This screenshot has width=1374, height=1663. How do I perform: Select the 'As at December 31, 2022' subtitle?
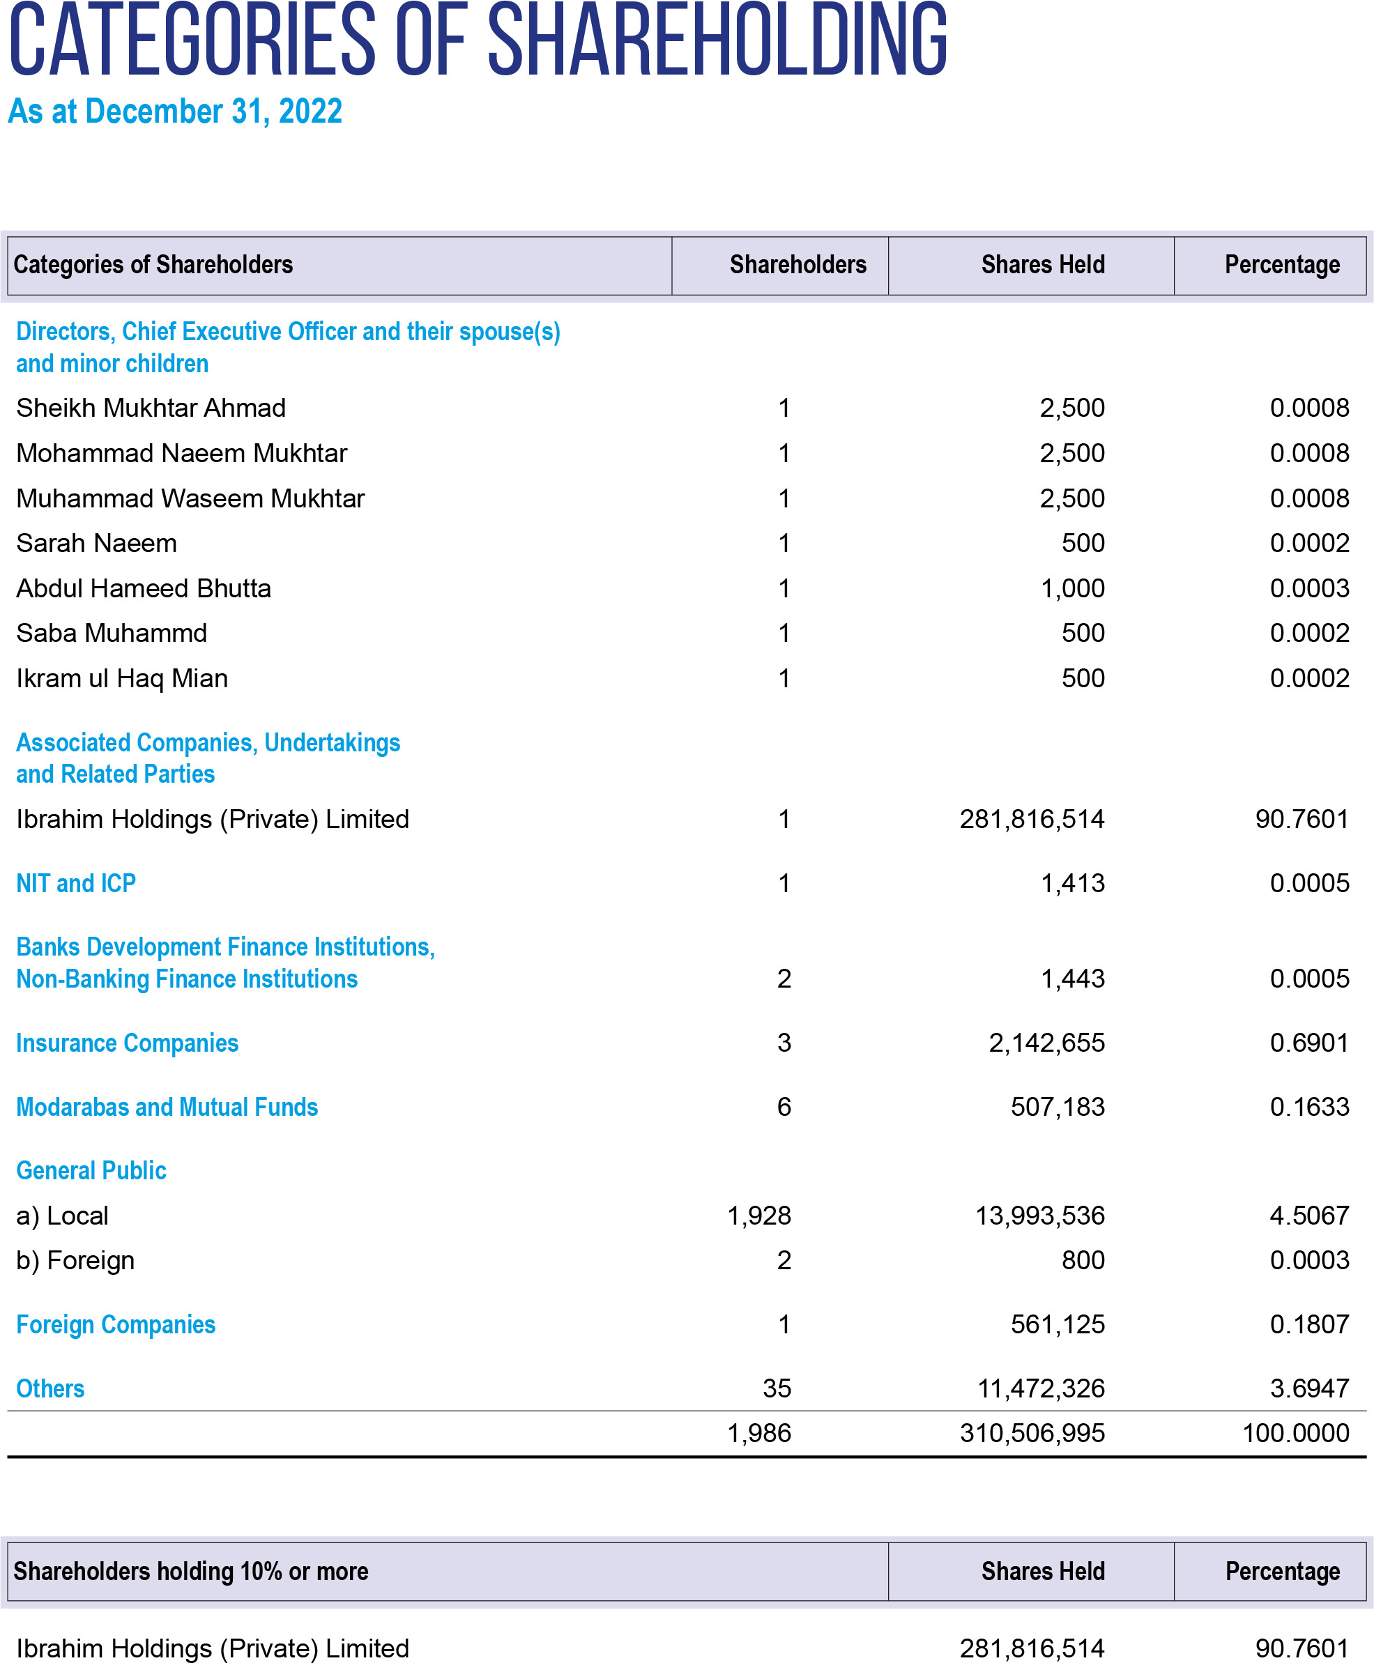click(175, 112)
